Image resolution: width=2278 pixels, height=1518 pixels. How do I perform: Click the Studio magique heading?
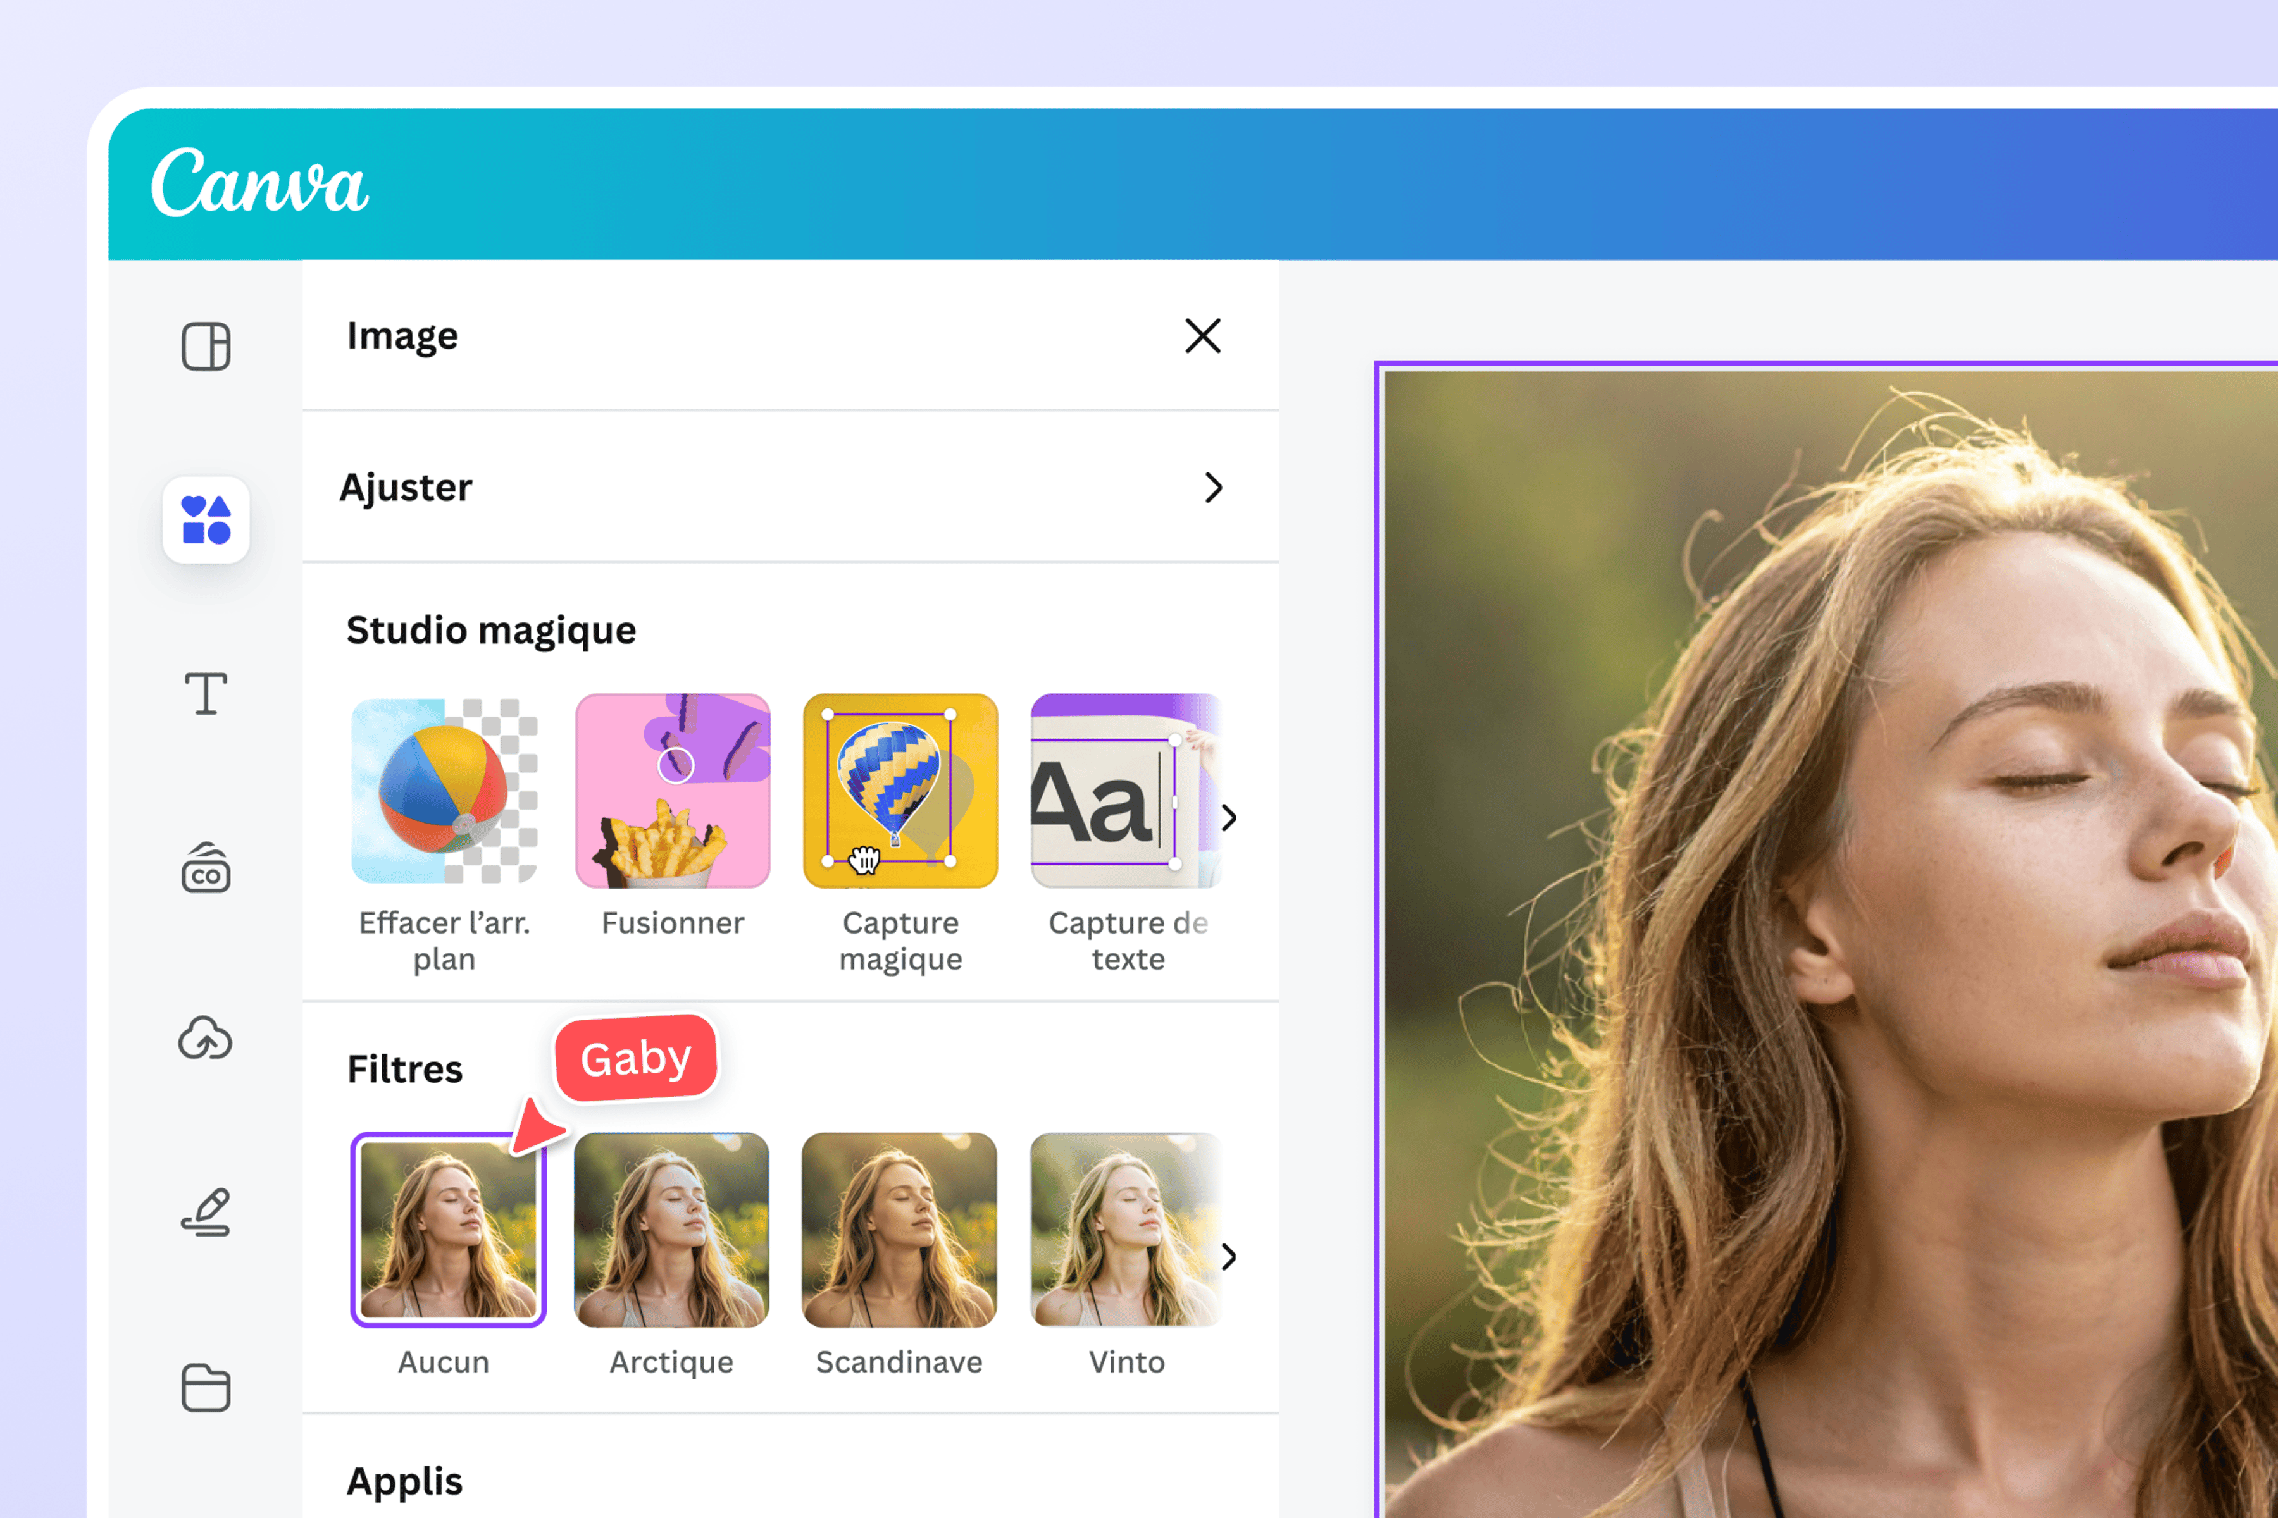tap(491, 630)
